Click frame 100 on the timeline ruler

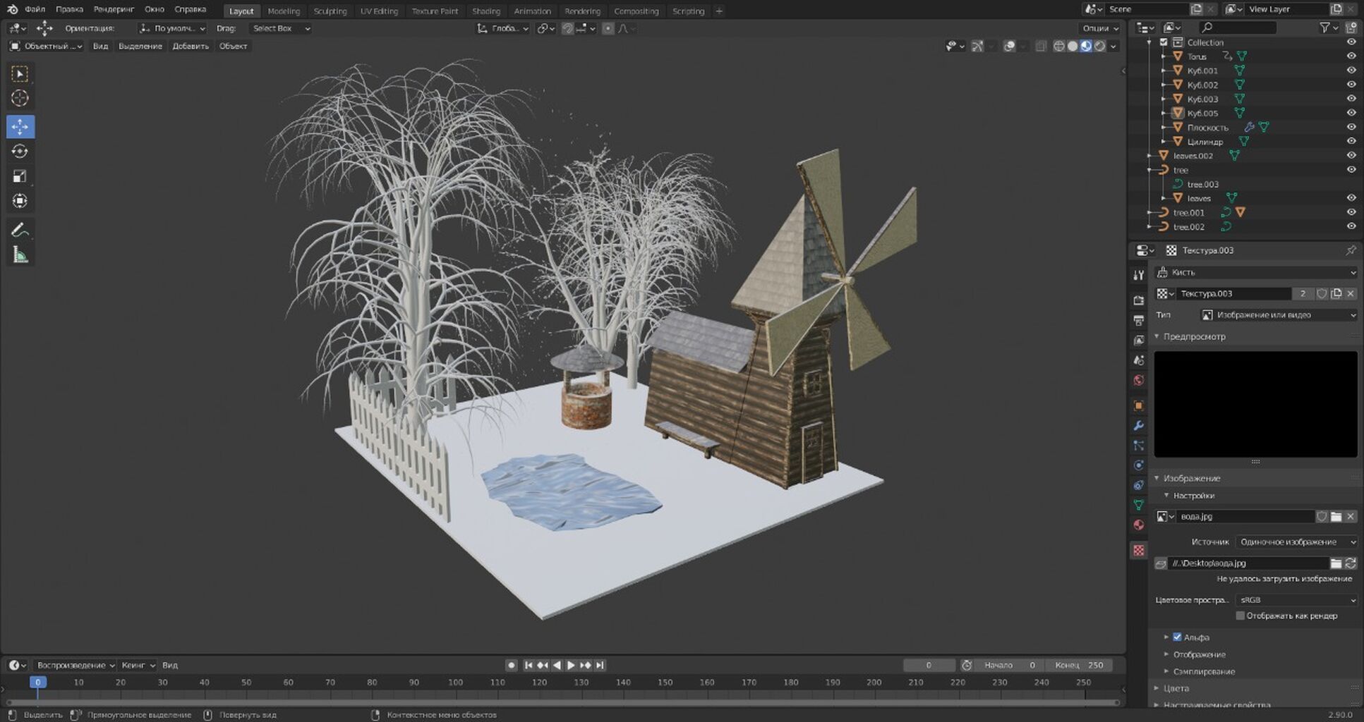(x=456, y=683)
